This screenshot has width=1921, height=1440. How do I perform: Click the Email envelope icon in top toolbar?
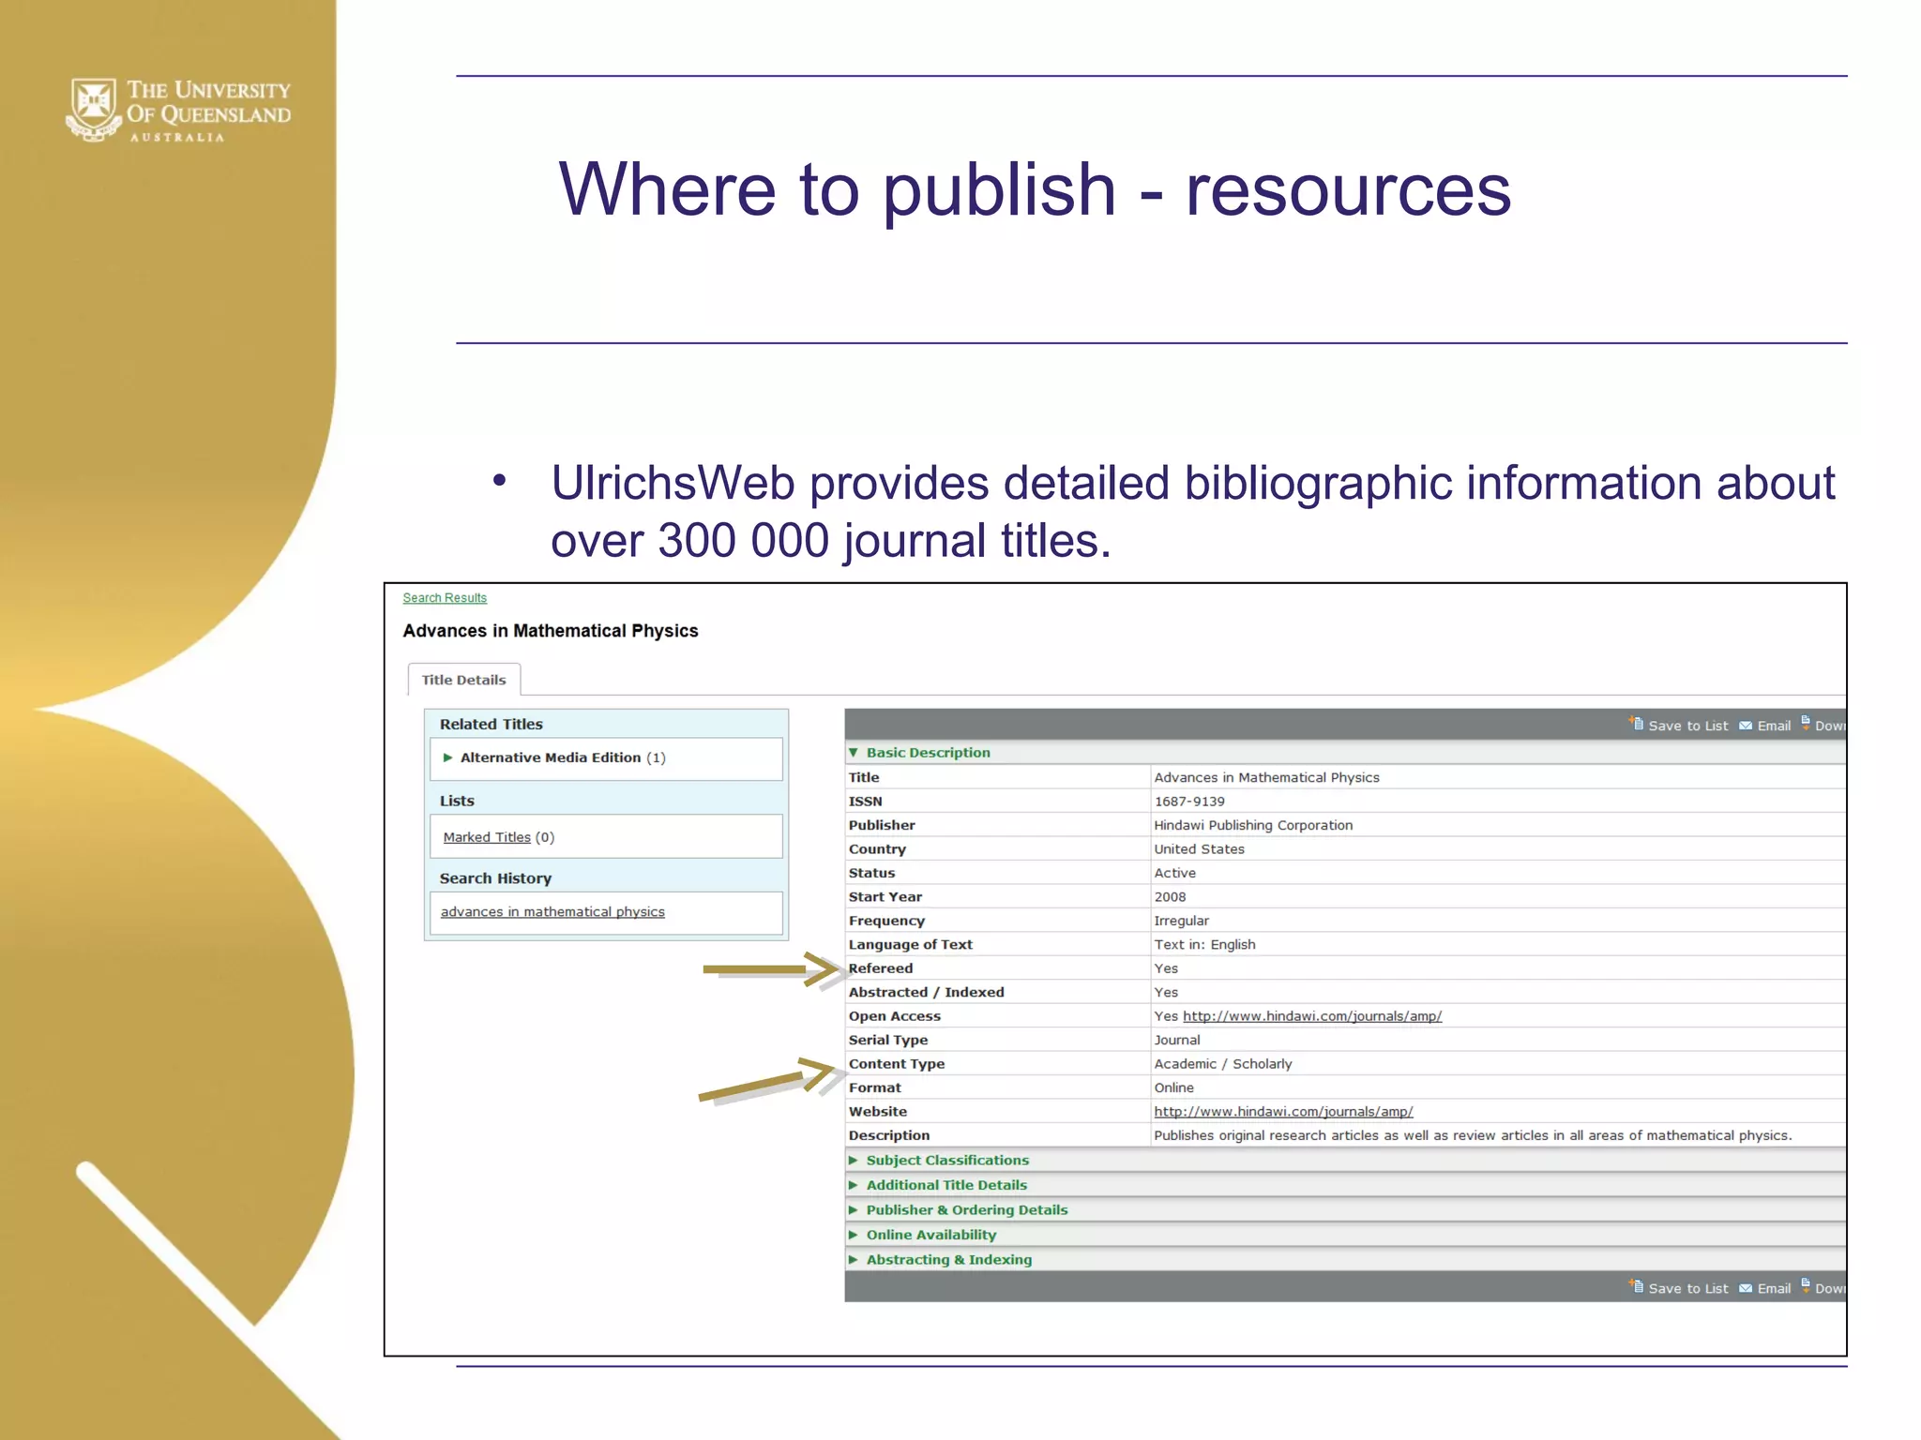pos(1746,726)
